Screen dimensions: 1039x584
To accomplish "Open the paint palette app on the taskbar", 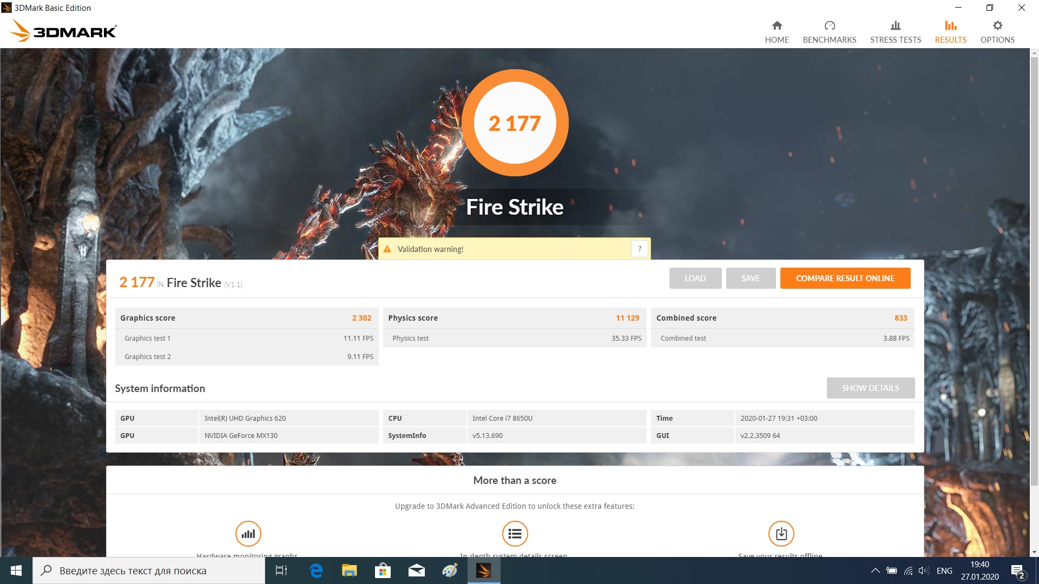I will [450, 570].
